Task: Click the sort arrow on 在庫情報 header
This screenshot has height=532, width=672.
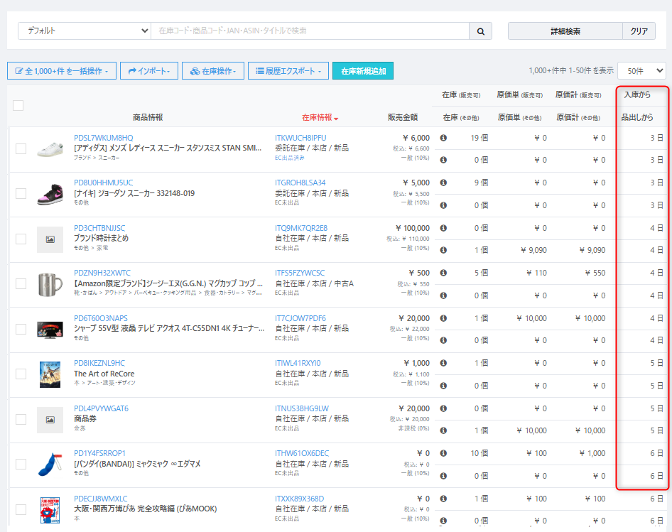Action: (336, 118)
